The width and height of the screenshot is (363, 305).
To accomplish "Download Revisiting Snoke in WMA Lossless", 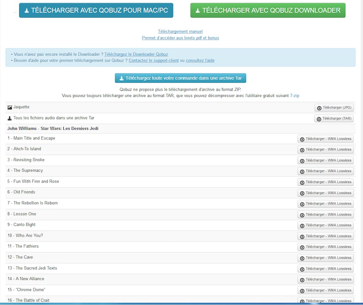I will click(325, 160).
